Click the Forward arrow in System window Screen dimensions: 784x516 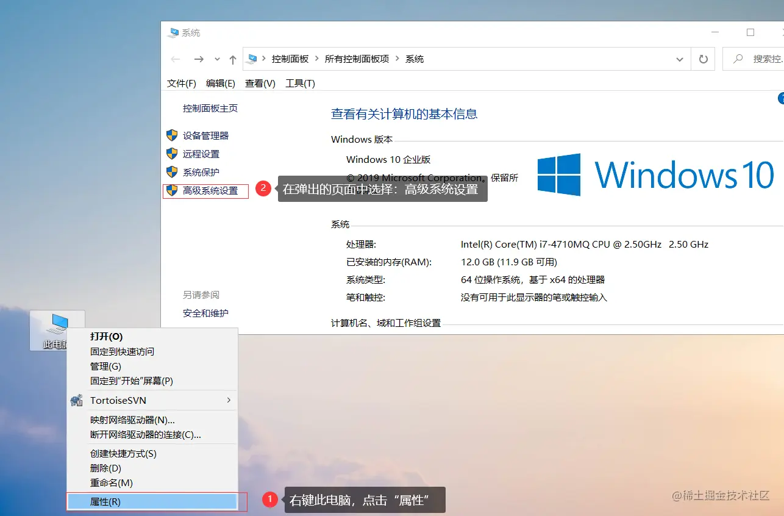198,59
